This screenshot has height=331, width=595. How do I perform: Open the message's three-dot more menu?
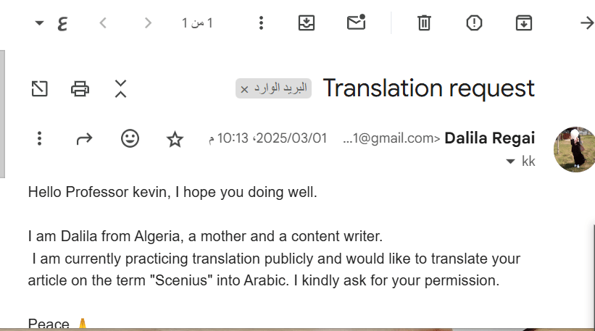(40, 138)
